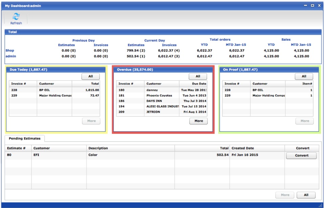The width and height of the screenshot is (325, 208).
Task: Sort pending estimates by Created Date header
Action: tap(257, 148)
